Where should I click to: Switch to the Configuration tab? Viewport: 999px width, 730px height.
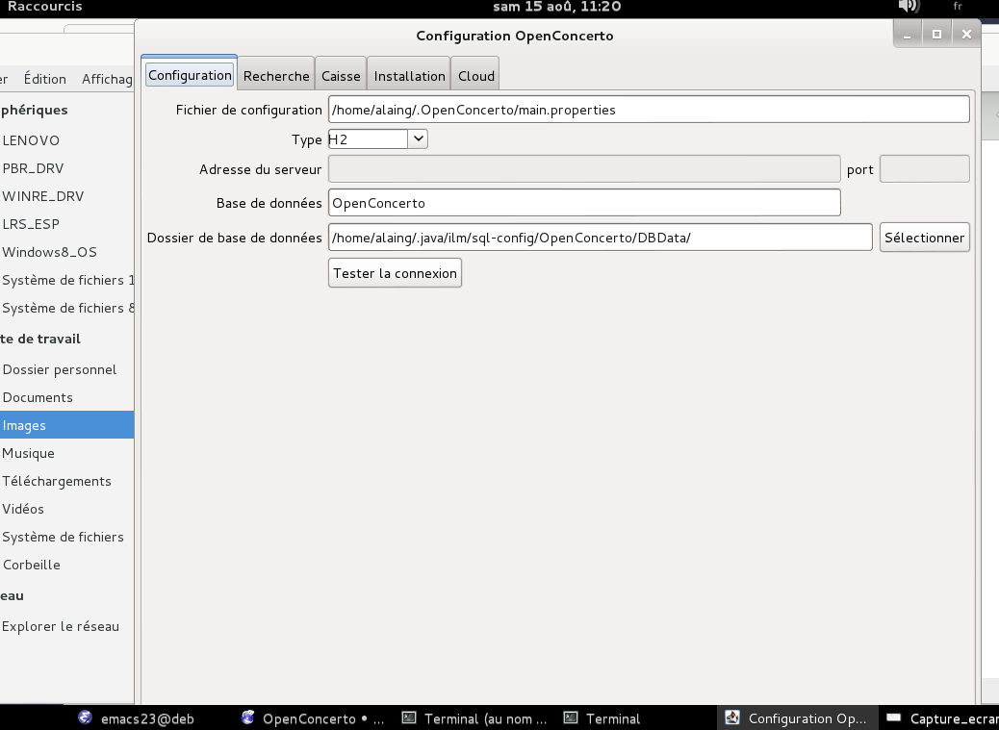click(190, 75)
